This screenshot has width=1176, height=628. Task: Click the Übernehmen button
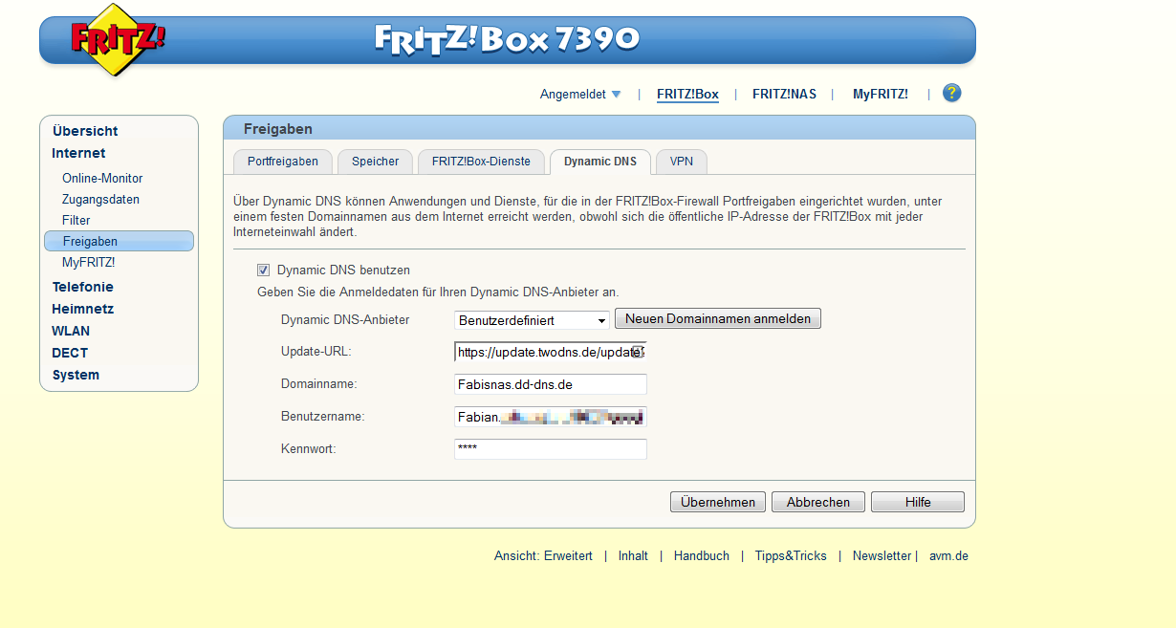(718, 502)
